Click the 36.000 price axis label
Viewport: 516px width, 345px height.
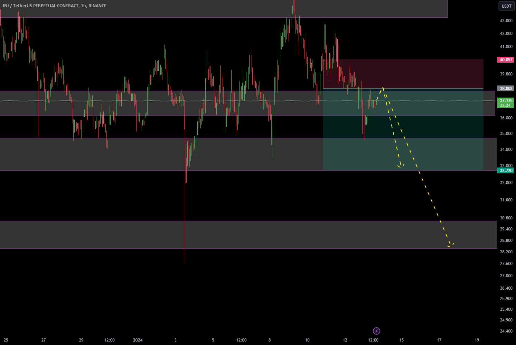pyautogui.click(x=506, y=118)
